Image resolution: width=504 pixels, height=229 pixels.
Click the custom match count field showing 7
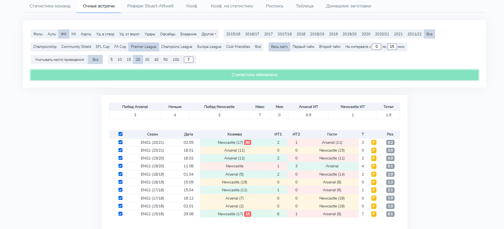point(189,60)
